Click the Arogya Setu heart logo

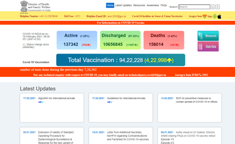click(x=205, y=16)
